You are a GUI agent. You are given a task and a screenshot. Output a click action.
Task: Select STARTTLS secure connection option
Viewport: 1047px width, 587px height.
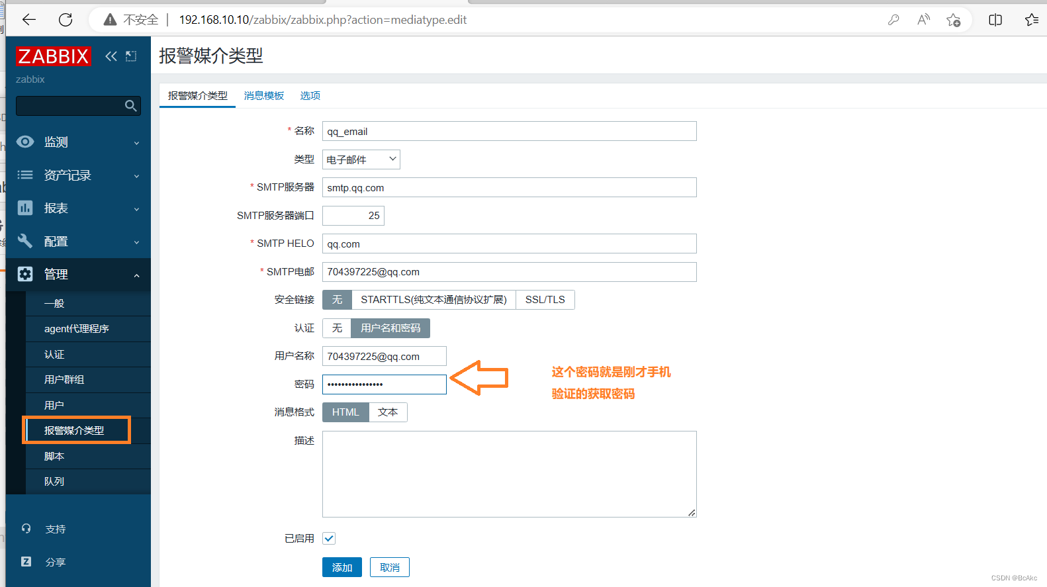433,300
